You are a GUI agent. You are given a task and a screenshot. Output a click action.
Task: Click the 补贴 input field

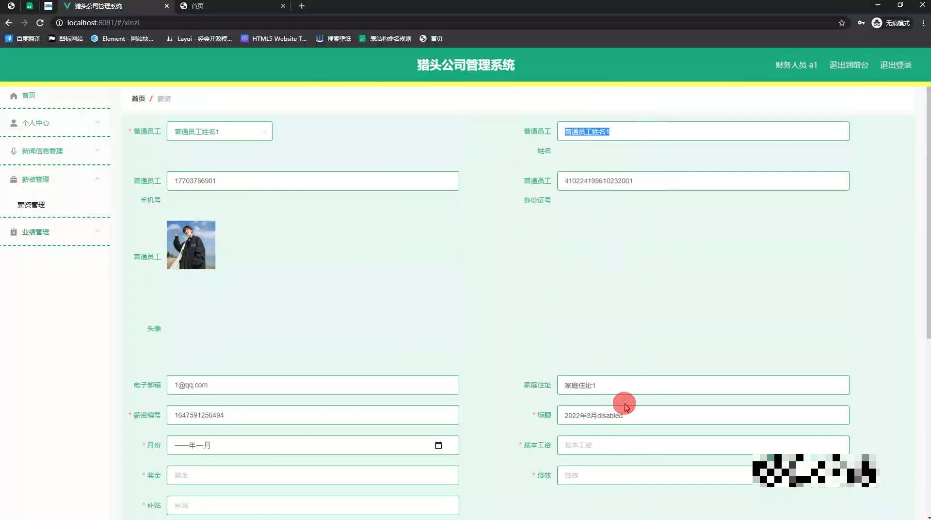(313, 505)
